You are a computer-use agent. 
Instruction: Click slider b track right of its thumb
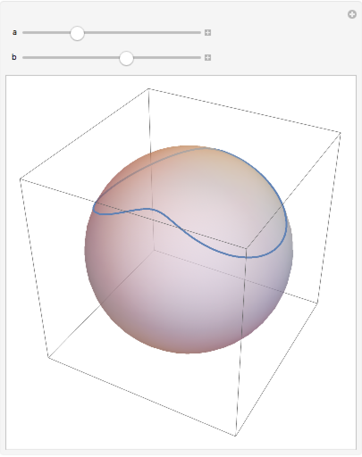click(165, 58)
